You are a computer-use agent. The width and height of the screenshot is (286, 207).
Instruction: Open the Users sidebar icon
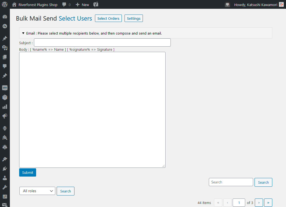(x=5, y=178)
